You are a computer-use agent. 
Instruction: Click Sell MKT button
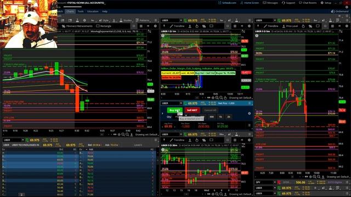point(192,110)
